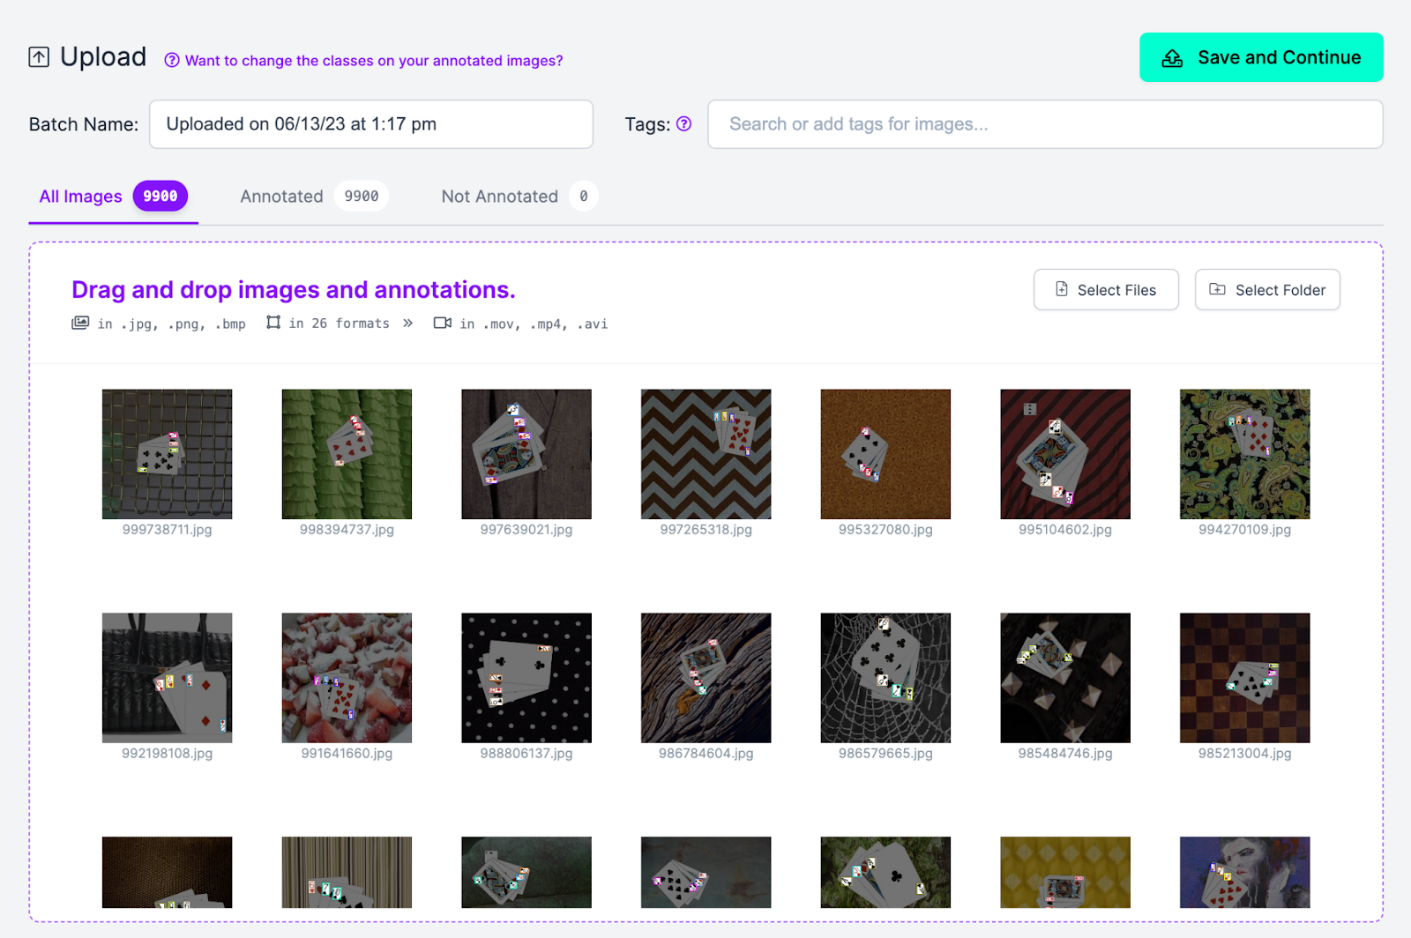This screenshot has height=938, width=1411.
Task: Open the link about changing classes on annotated images
Action: click(374, 61)
